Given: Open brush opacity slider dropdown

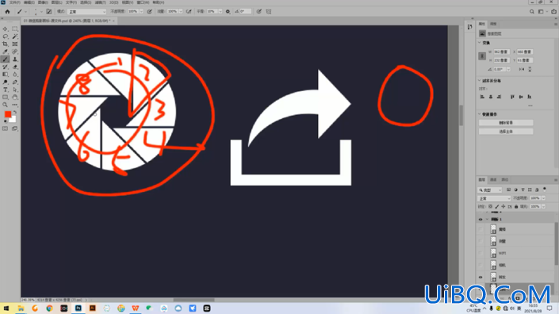Looking at the screenshot, I should (141, 11).
